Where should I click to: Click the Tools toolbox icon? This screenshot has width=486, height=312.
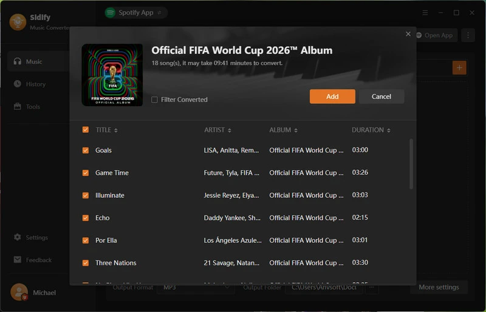click(18, 106)
